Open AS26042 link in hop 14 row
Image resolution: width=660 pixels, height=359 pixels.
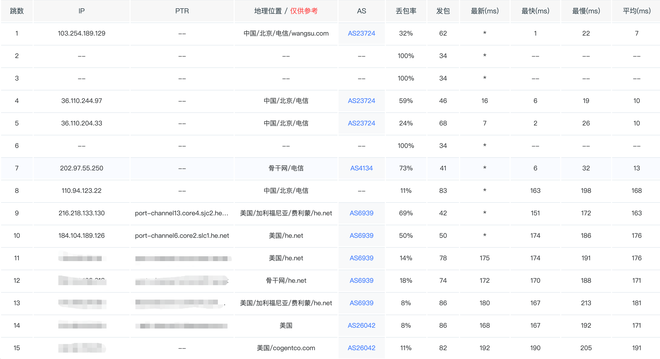coord(361,326)
